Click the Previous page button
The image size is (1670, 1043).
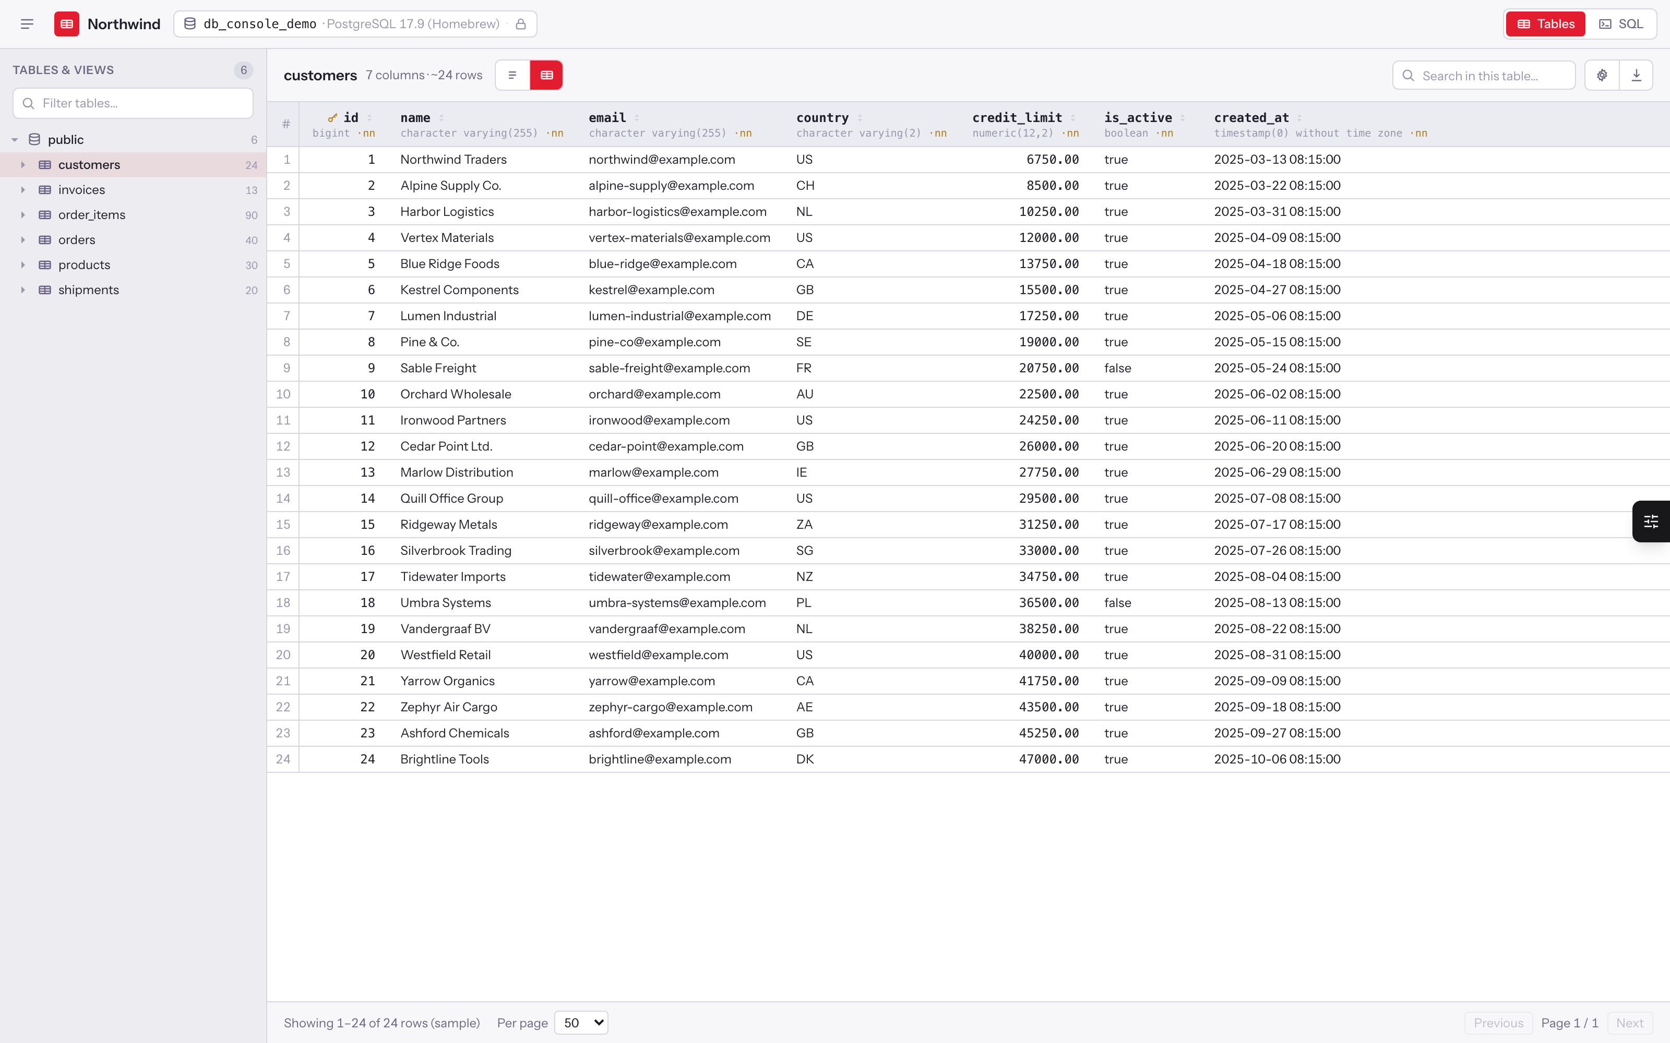click(x=1498, y=1023)
